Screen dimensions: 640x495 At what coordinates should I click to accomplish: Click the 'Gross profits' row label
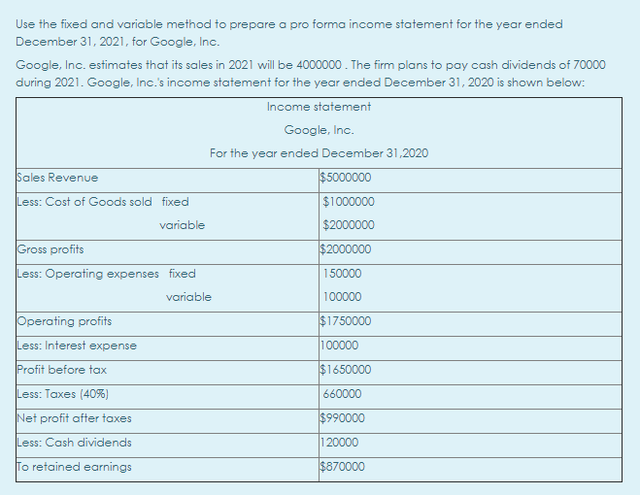[51, 249]
